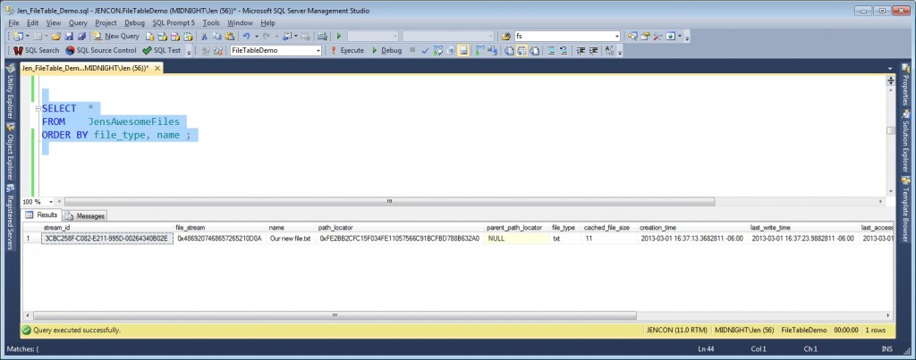The height and width of the screenshot is (360, 916).
Task: Expand the New Project dropdown arrow
Action: [x=28, y=36]
